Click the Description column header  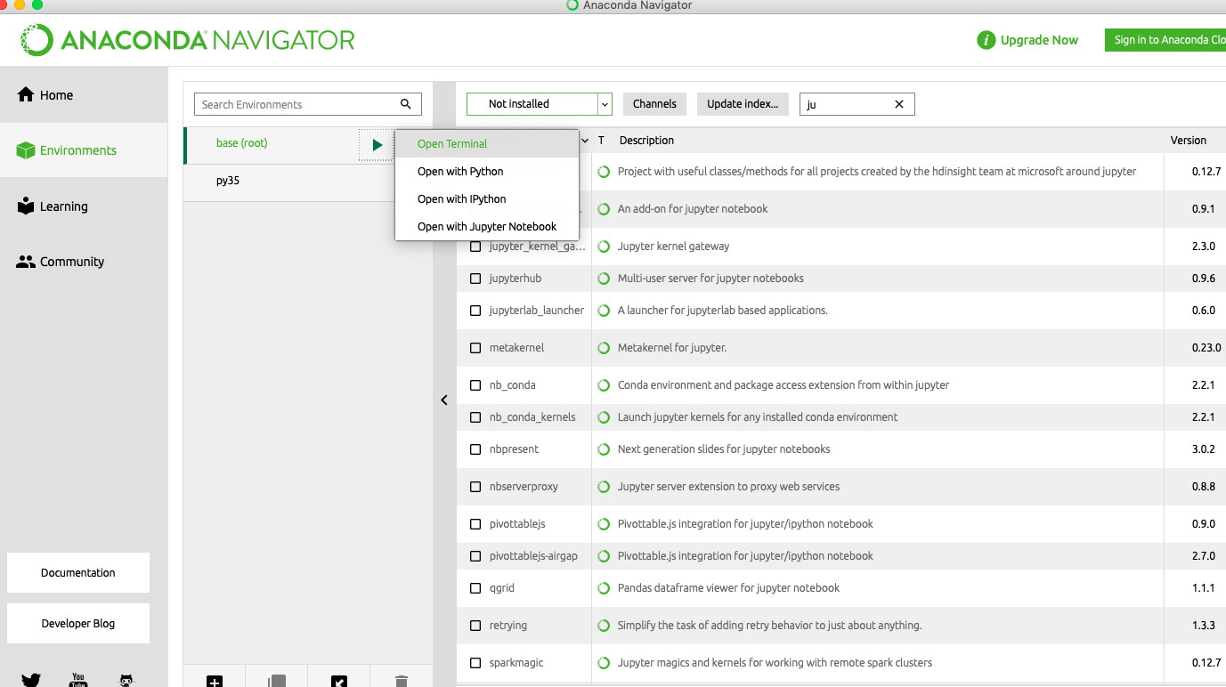coord(646,141)
